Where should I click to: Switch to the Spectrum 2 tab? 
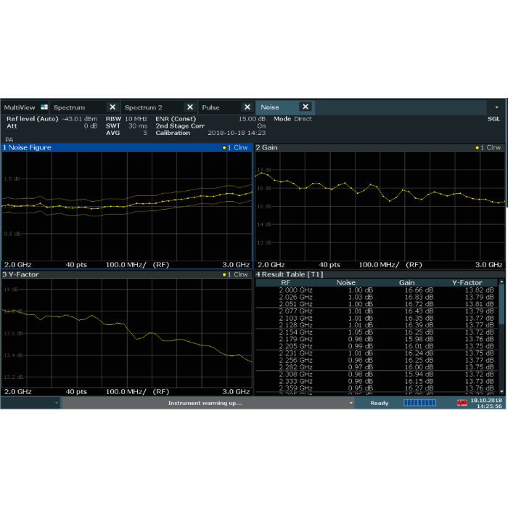click(143, 107)
